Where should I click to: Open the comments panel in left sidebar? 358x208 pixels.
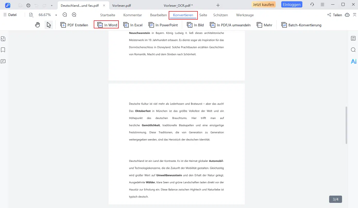click(3, 61)
